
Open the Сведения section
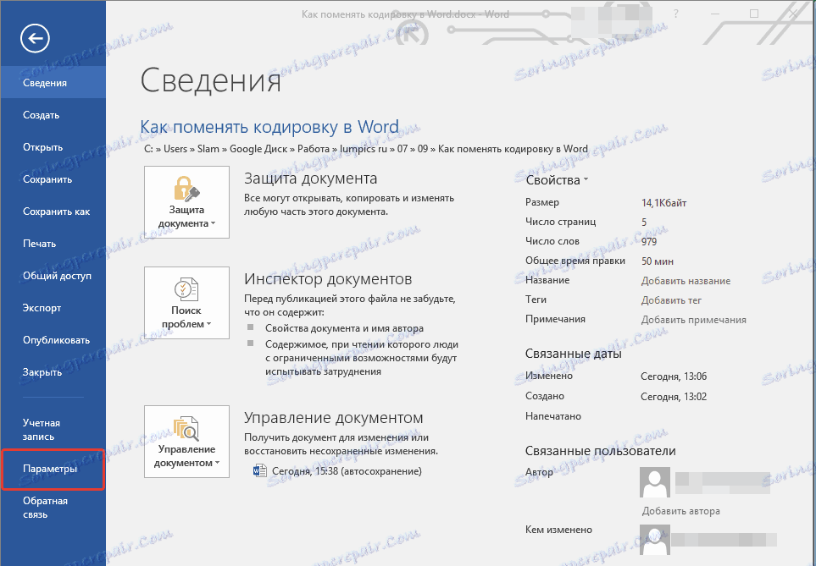click(53, 83)
